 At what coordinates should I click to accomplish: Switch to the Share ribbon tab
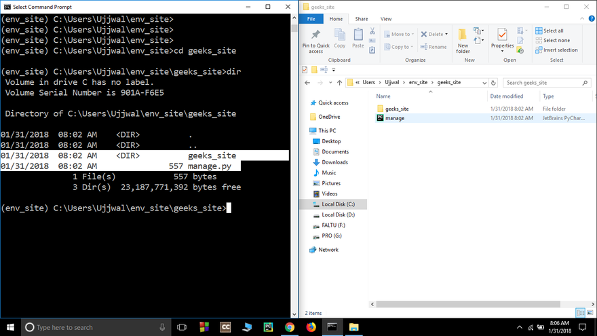[362, 19]
